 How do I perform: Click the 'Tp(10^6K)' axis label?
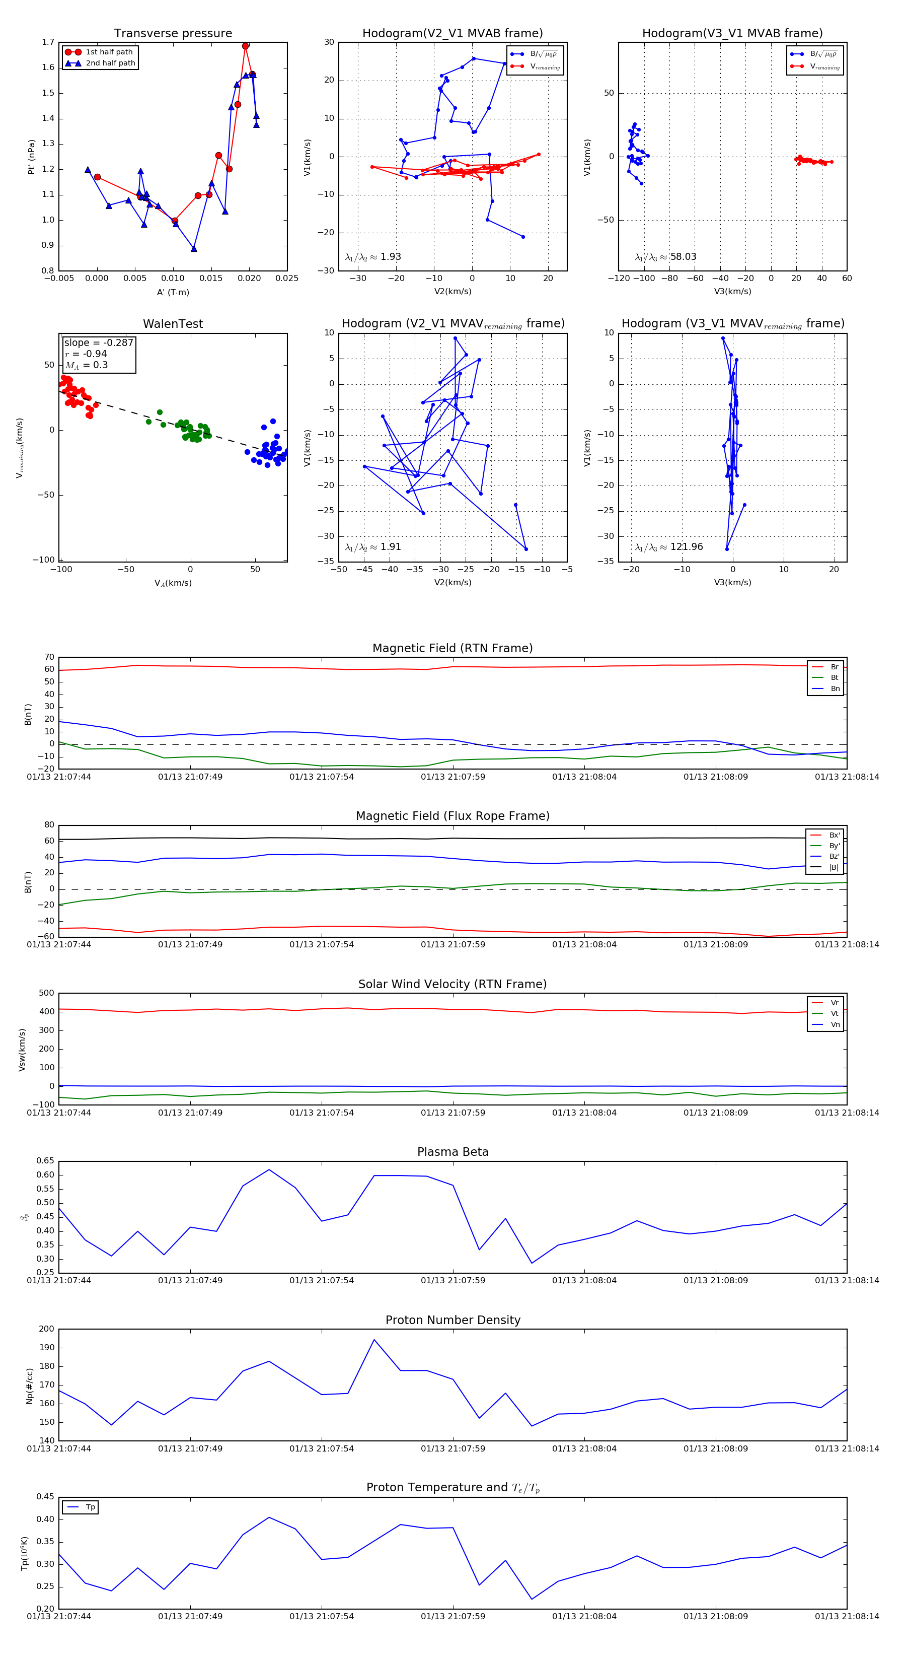tap(25, 1553)
